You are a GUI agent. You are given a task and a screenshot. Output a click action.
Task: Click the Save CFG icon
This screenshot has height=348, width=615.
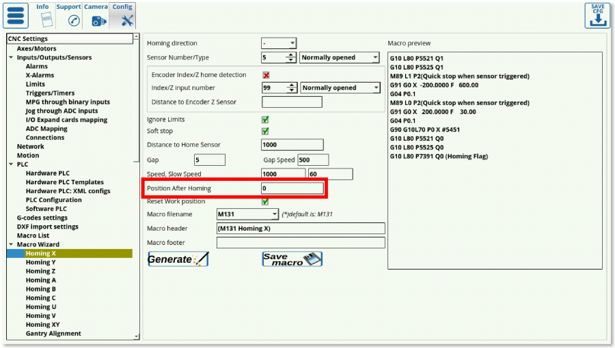[597, 16]
